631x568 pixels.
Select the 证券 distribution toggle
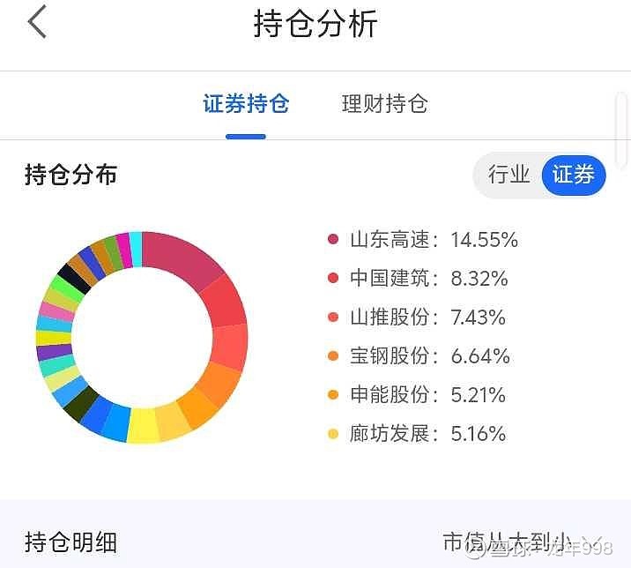[573, 175]
